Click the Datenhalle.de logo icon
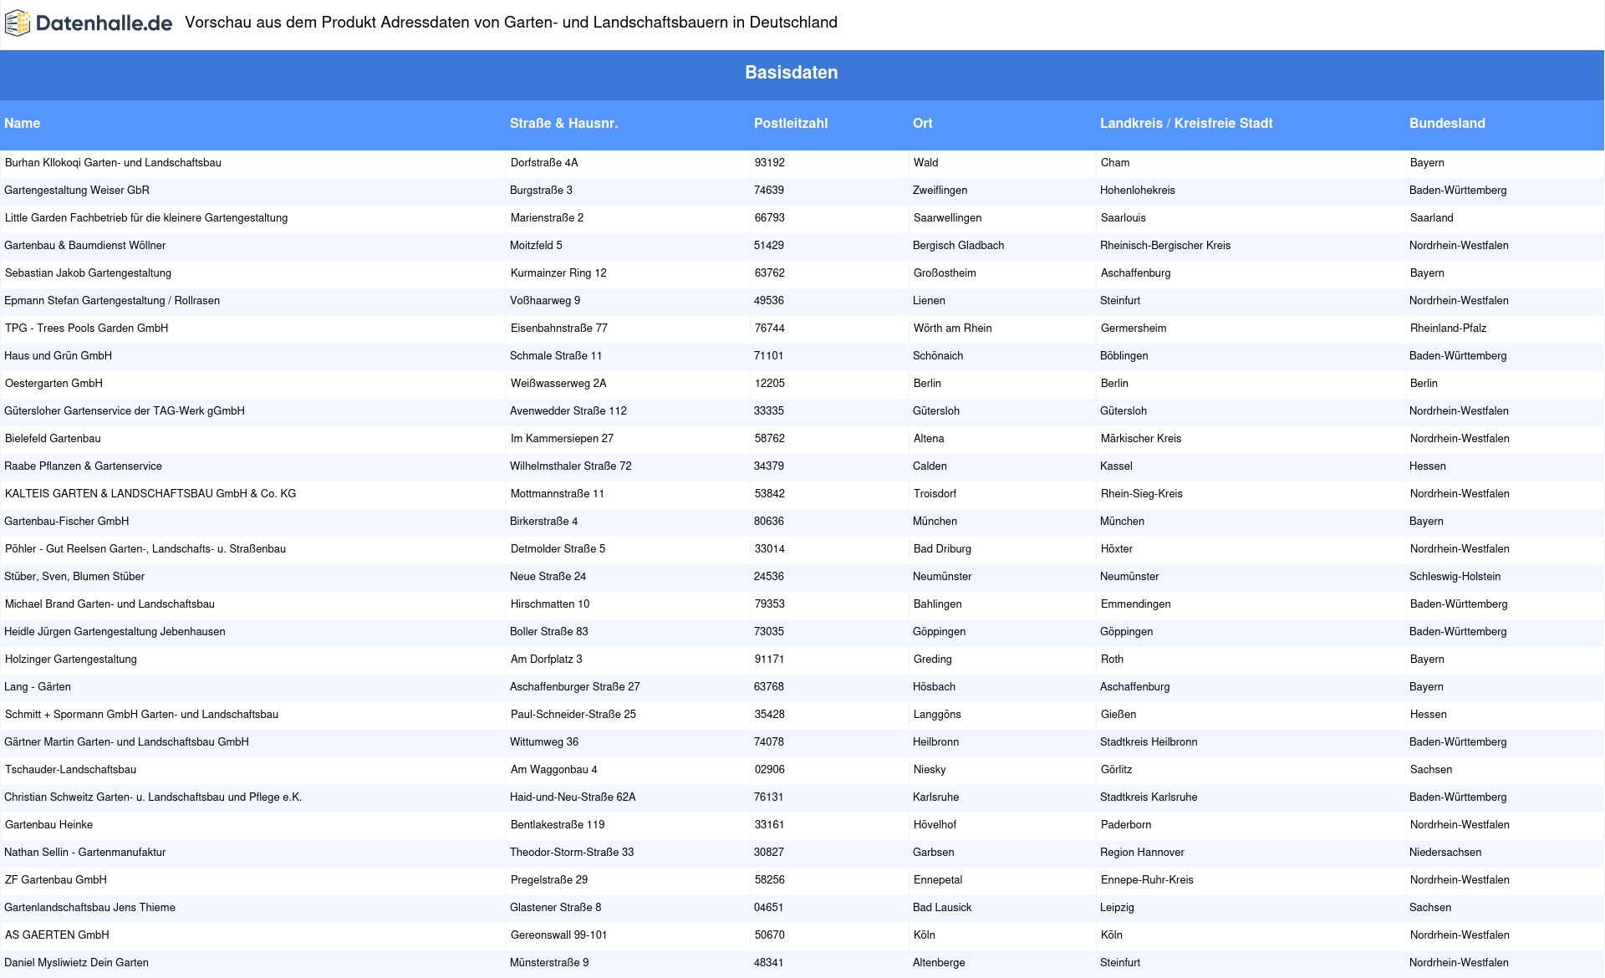Image resolution: width=1605 pixels, height=978 pixels. (x=18, y=23)
